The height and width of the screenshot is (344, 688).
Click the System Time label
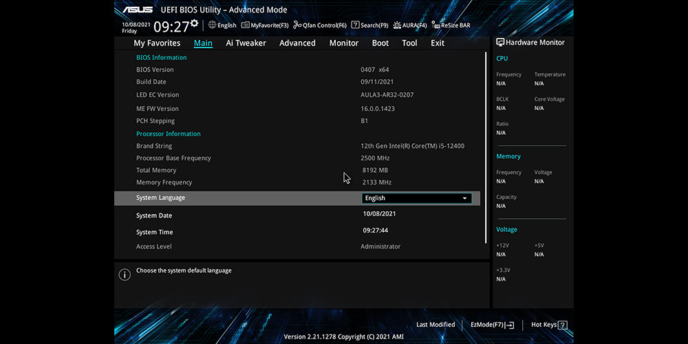(154, 232)
